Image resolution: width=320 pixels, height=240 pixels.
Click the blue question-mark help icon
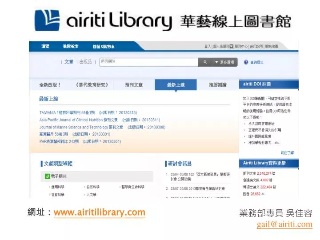pos(246,62)
